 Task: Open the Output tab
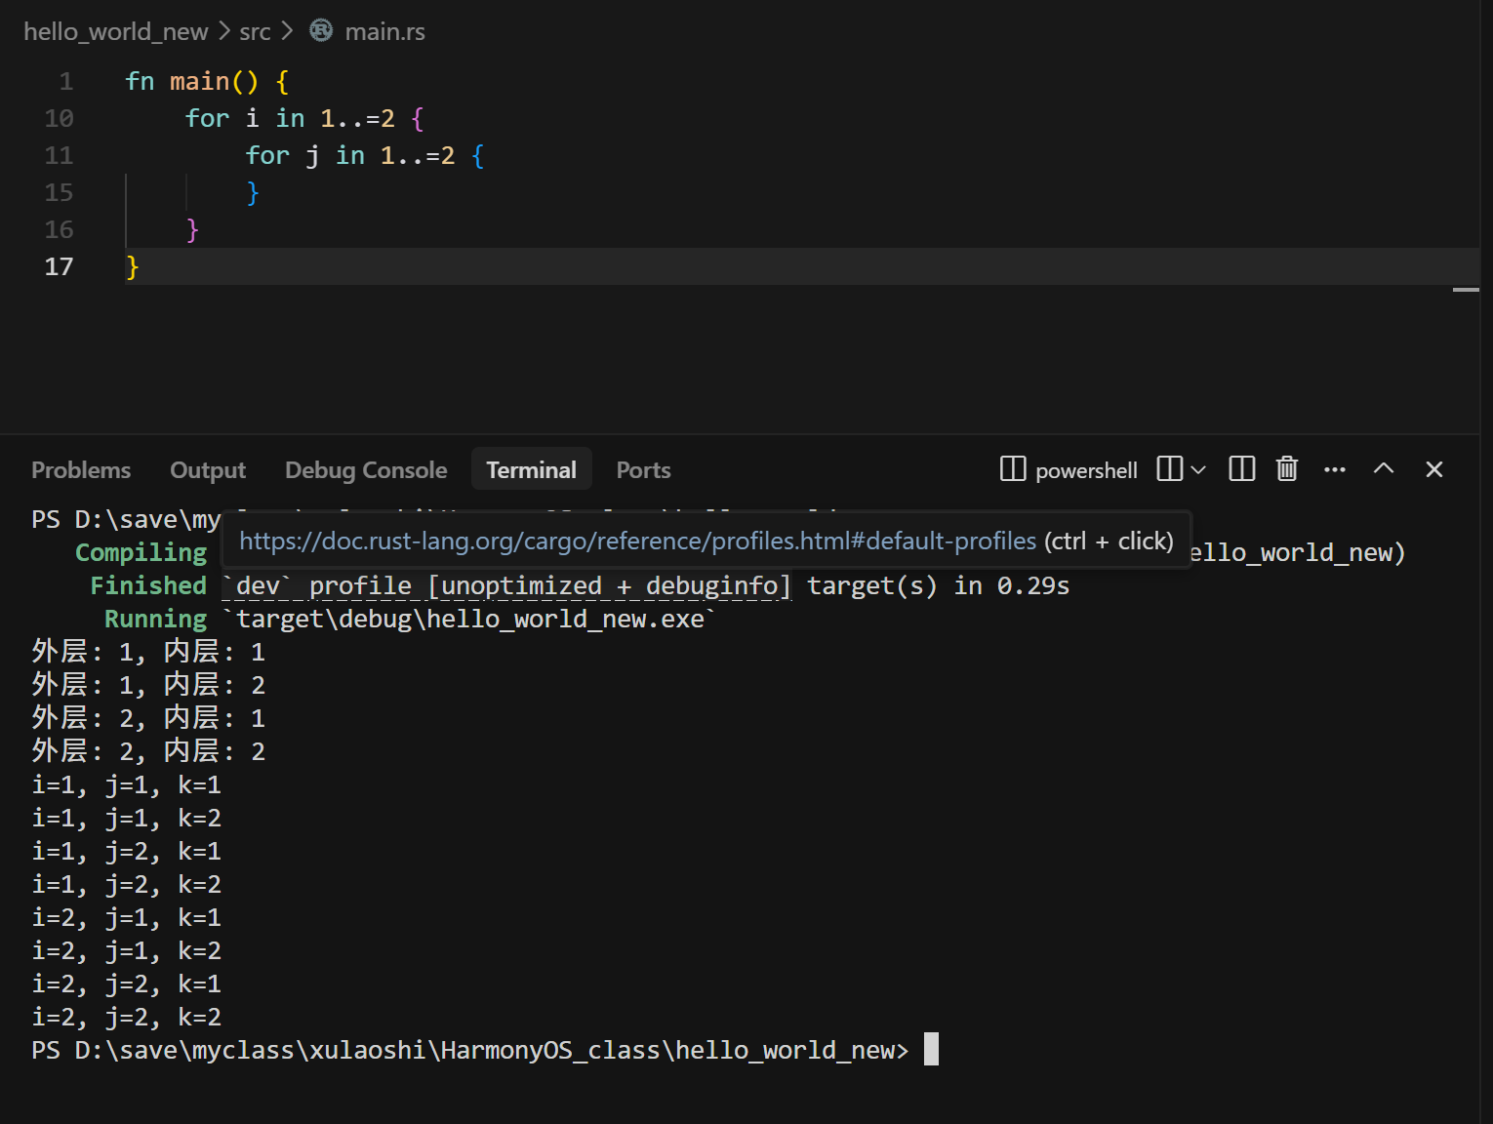click(208, 470)
